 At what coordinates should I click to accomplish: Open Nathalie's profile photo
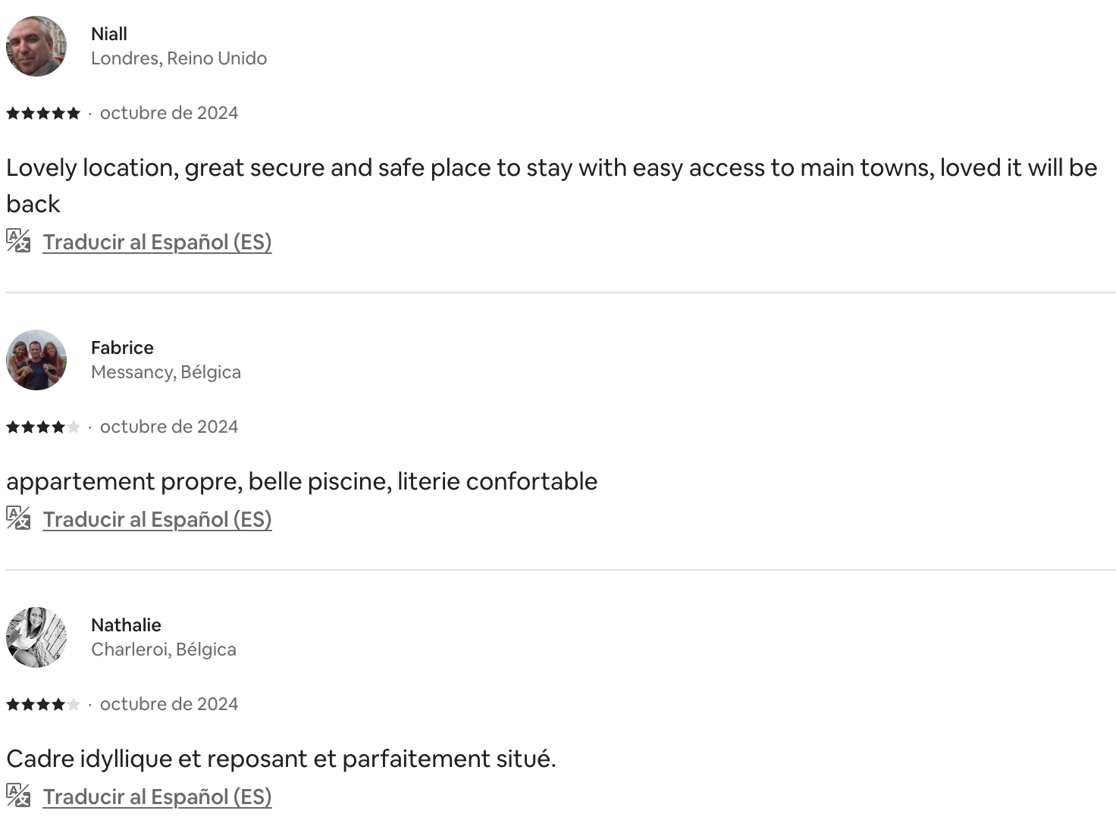(36, 637)
